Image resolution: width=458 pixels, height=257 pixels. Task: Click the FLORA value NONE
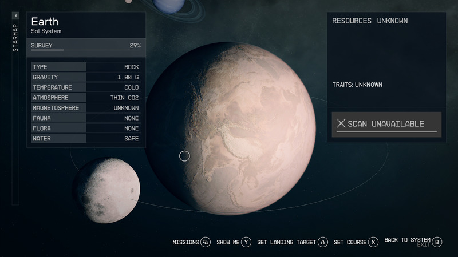pos(132,128)
